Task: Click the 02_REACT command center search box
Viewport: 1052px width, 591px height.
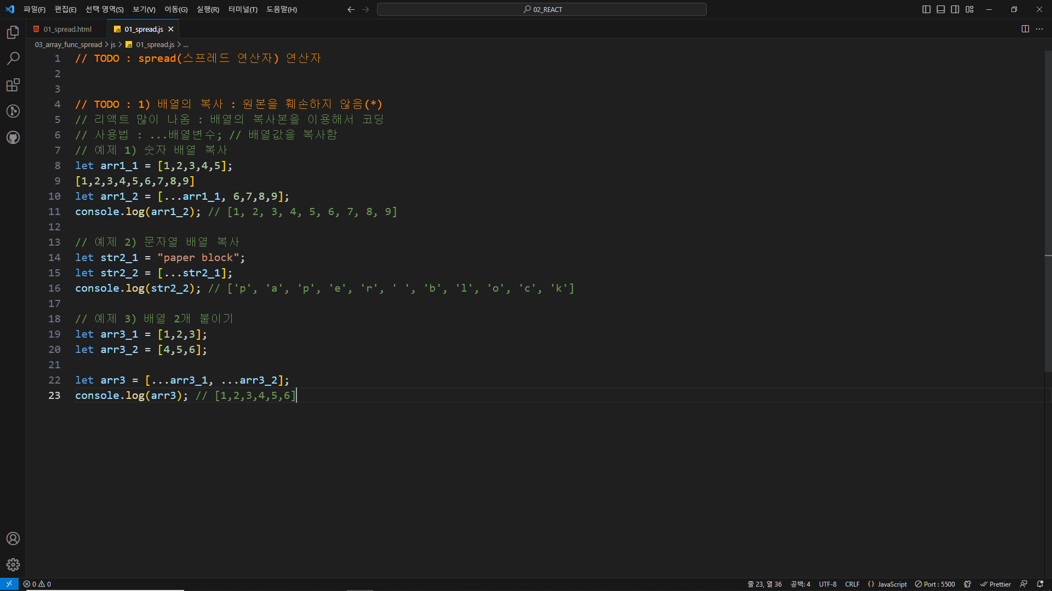Action: (541, 9)
